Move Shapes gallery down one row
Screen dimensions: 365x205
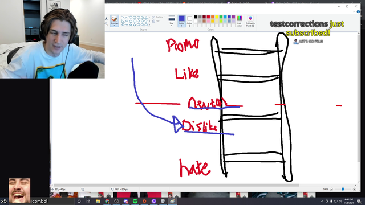click(149, 21)
